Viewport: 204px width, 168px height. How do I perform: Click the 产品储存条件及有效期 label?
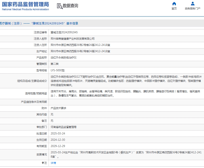(x=34, y=102)
